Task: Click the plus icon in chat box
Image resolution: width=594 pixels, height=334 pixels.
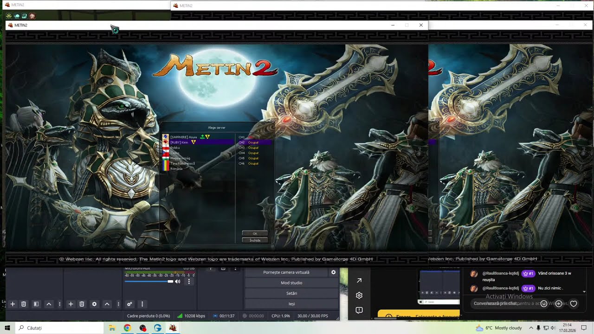Action: [x=559, y=304]
